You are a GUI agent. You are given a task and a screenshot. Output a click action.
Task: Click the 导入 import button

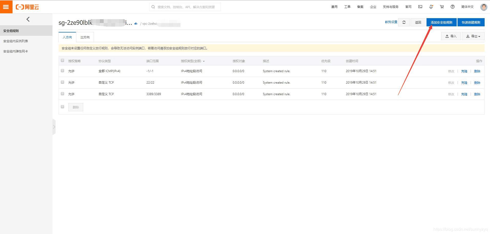[451, 36]
